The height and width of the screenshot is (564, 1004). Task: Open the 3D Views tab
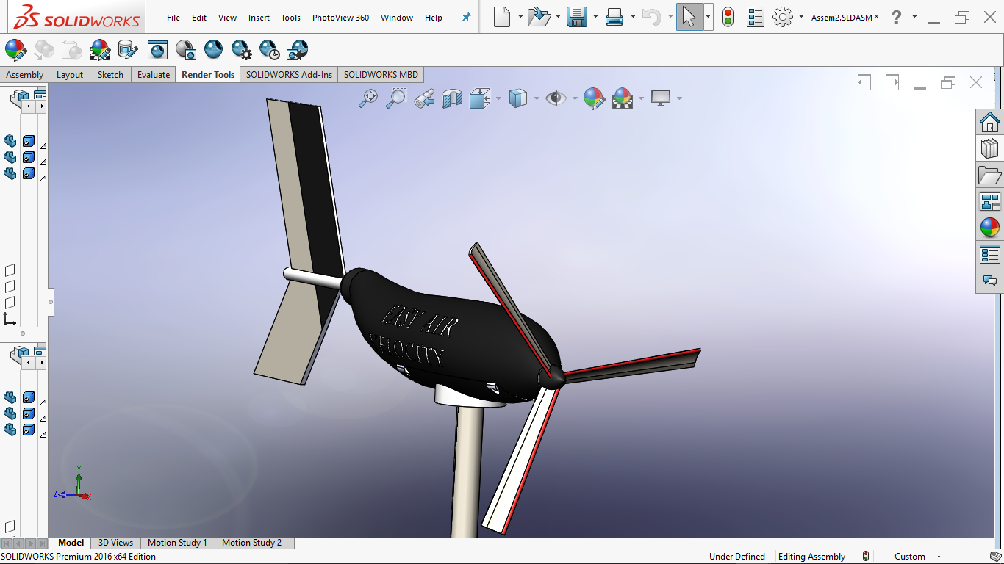(x=115, y=543)
